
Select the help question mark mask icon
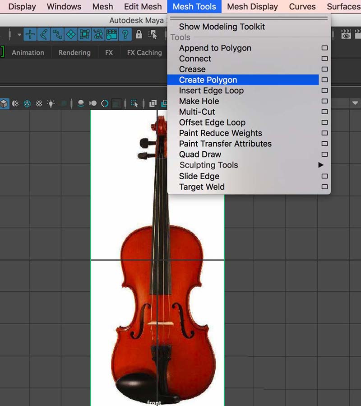[125, 34]
